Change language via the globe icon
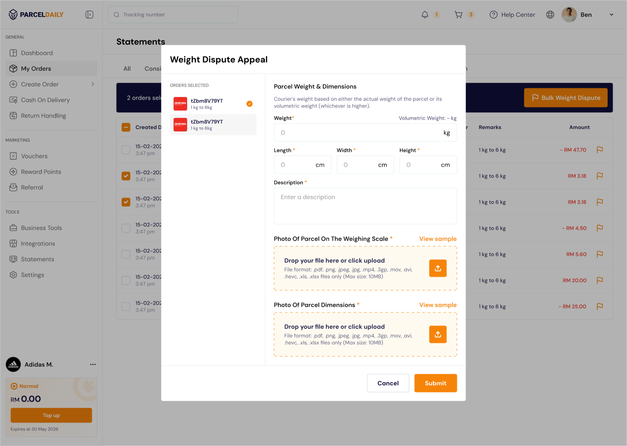627x446 pixels. [x=550, y=15]
